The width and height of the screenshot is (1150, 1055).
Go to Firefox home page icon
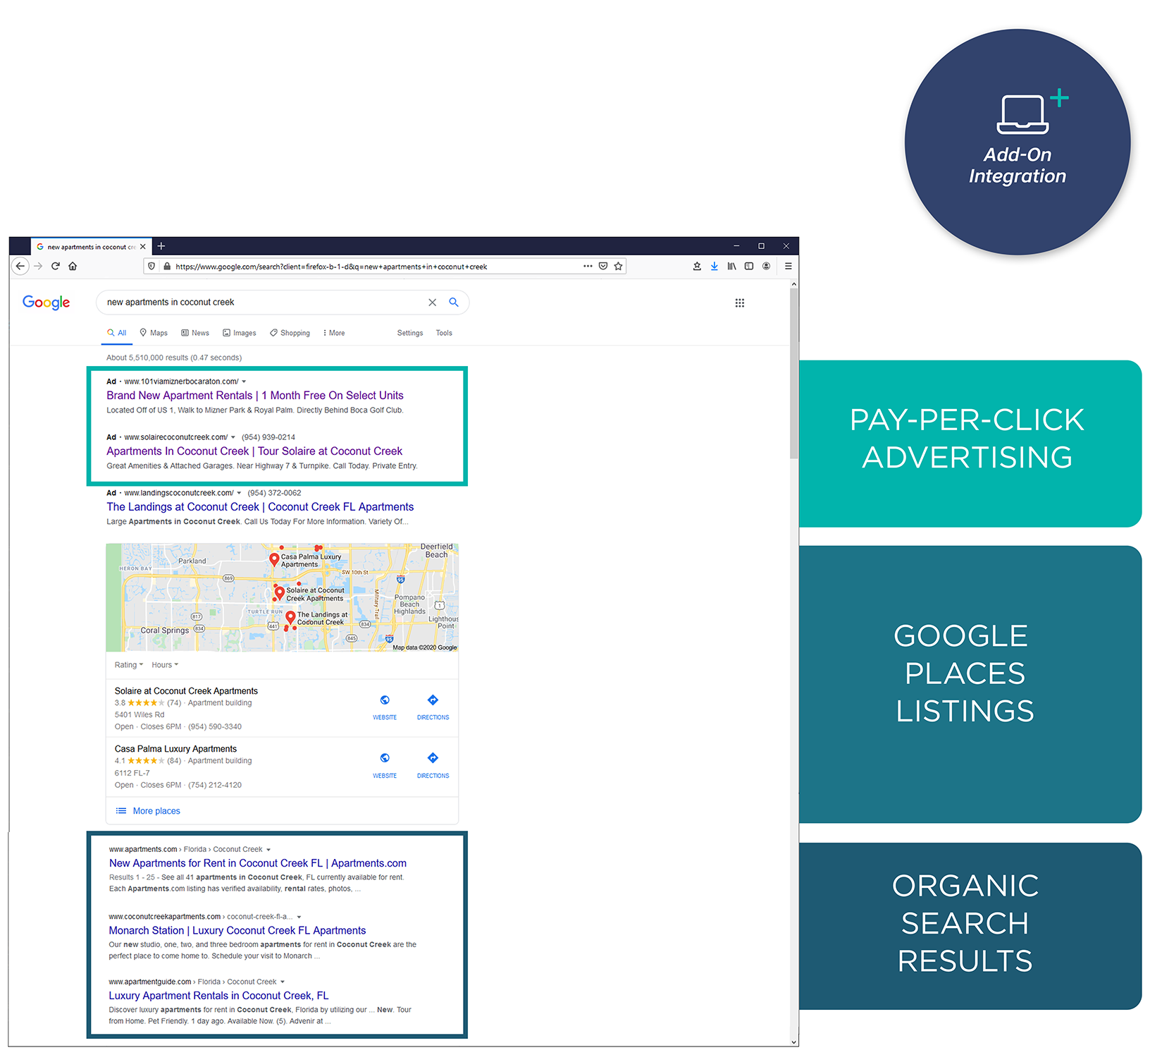click(x=73, y=266)
